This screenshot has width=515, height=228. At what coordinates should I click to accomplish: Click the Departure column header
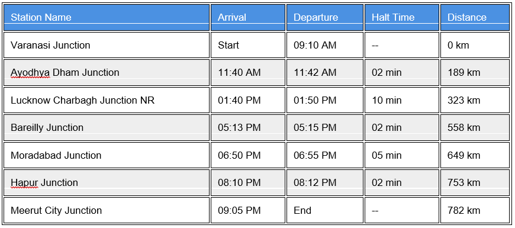point(325,17)
